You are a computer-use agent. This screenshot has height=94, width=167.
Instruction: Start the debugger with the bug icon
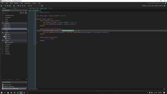[18, 6]
